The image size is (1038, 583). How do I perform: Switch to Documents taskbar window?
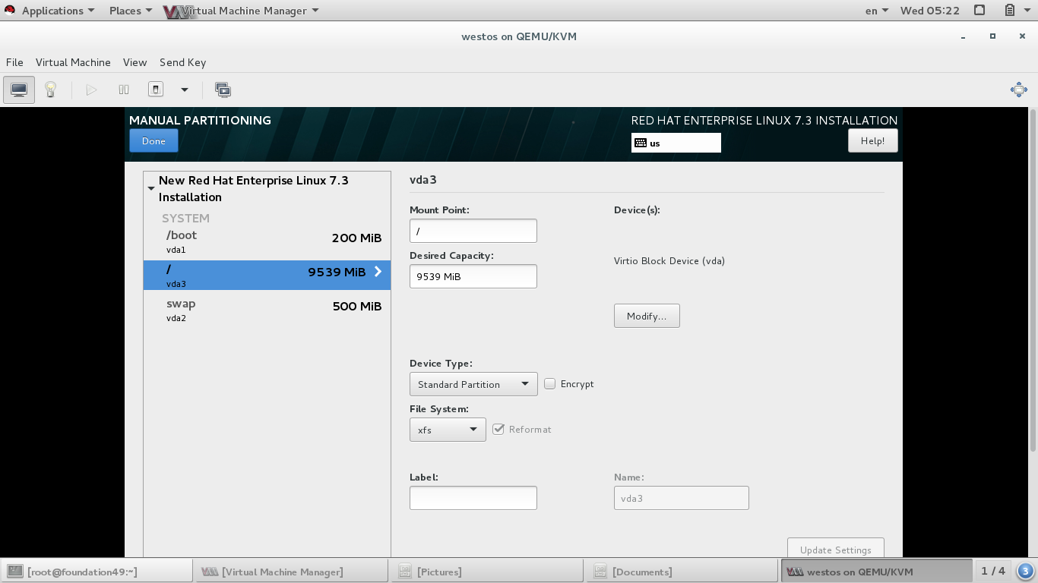[681, 571]
